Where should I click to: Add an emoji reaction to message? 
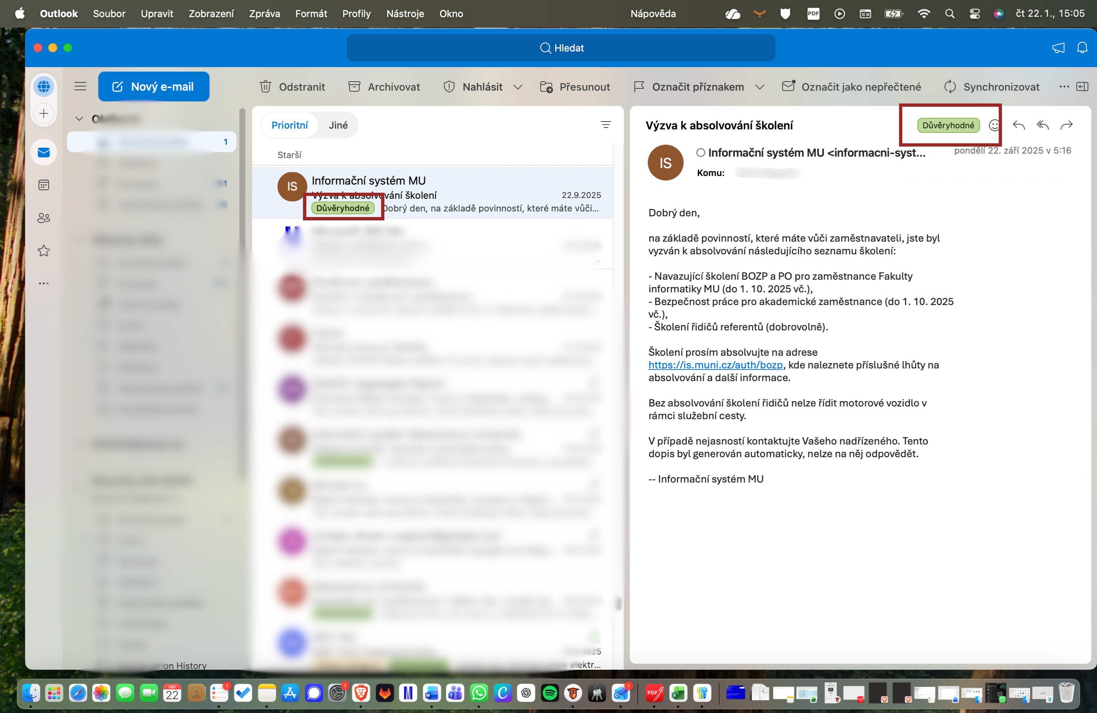(994, 125)
